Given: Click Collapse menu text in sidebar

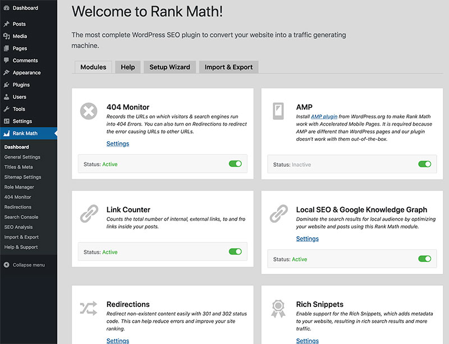Looking at the screenshot, I should coord(29,265).
